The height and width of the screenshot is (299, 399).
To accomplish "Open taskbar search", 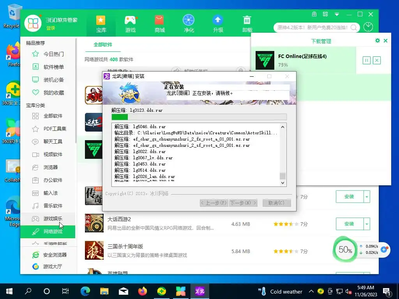I will [28, 291].
